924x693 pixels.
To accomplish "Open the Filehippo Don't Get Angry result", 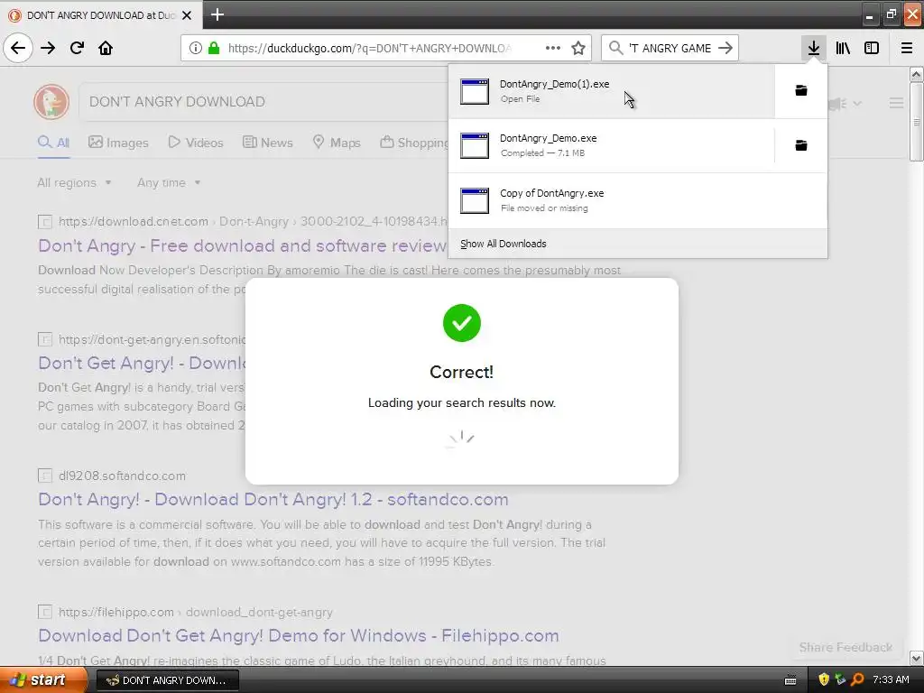I will pyautogui.click(x=298, y=635).
